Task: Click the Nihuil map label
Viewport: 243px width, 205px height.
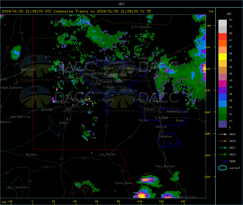Action: click(x=64, y=123)
